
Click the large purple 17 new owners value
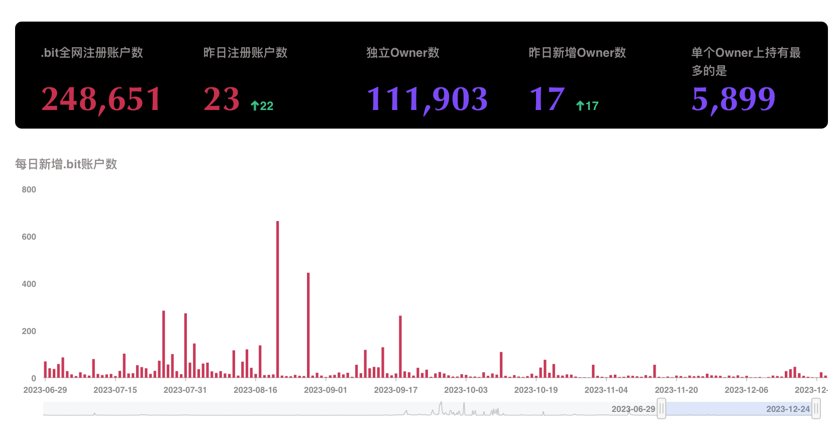(x=547, y=99)
